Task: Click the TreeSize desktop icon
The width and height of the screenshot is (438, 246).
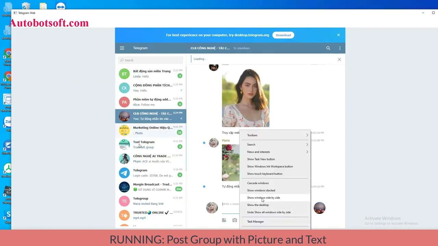Action: tap(7, 170)
